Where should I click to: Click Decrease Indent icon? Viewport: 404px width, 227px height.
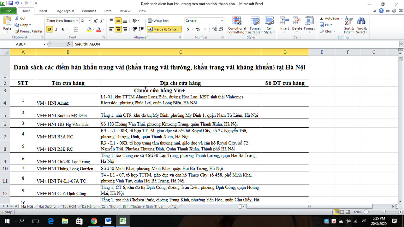[135, 29]
